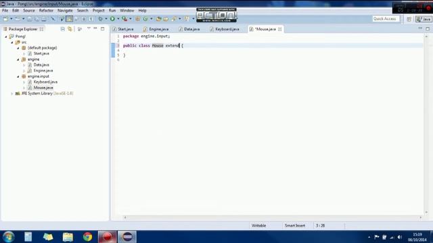
Task: Click the External Tools run icon
Action: [x=124, y=19]
